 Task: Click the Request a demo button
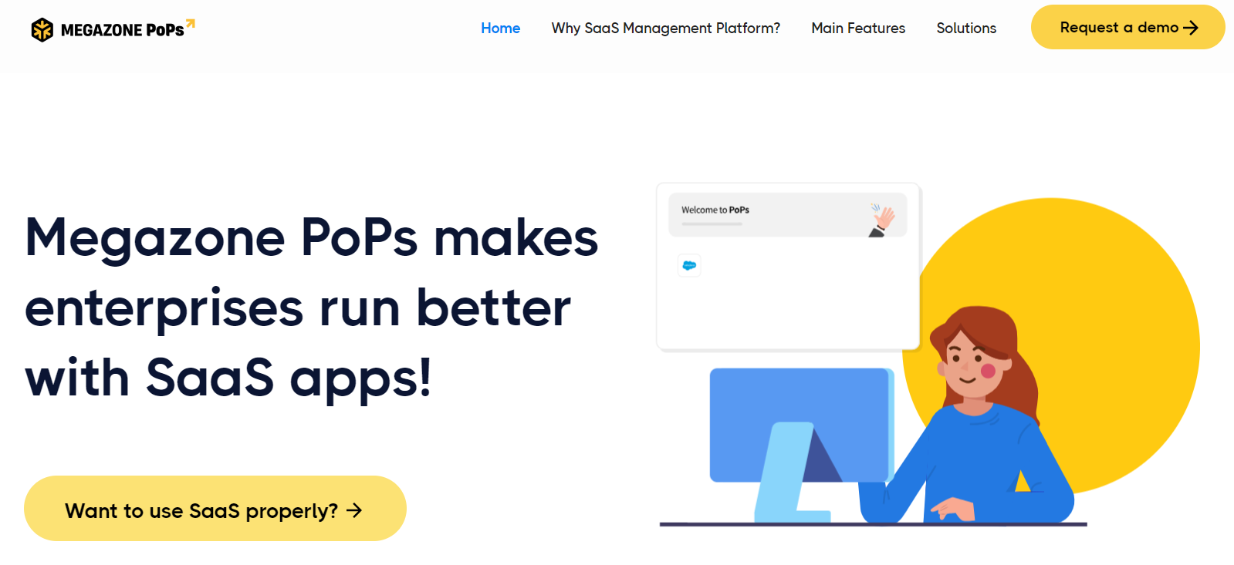(1128, 27)
